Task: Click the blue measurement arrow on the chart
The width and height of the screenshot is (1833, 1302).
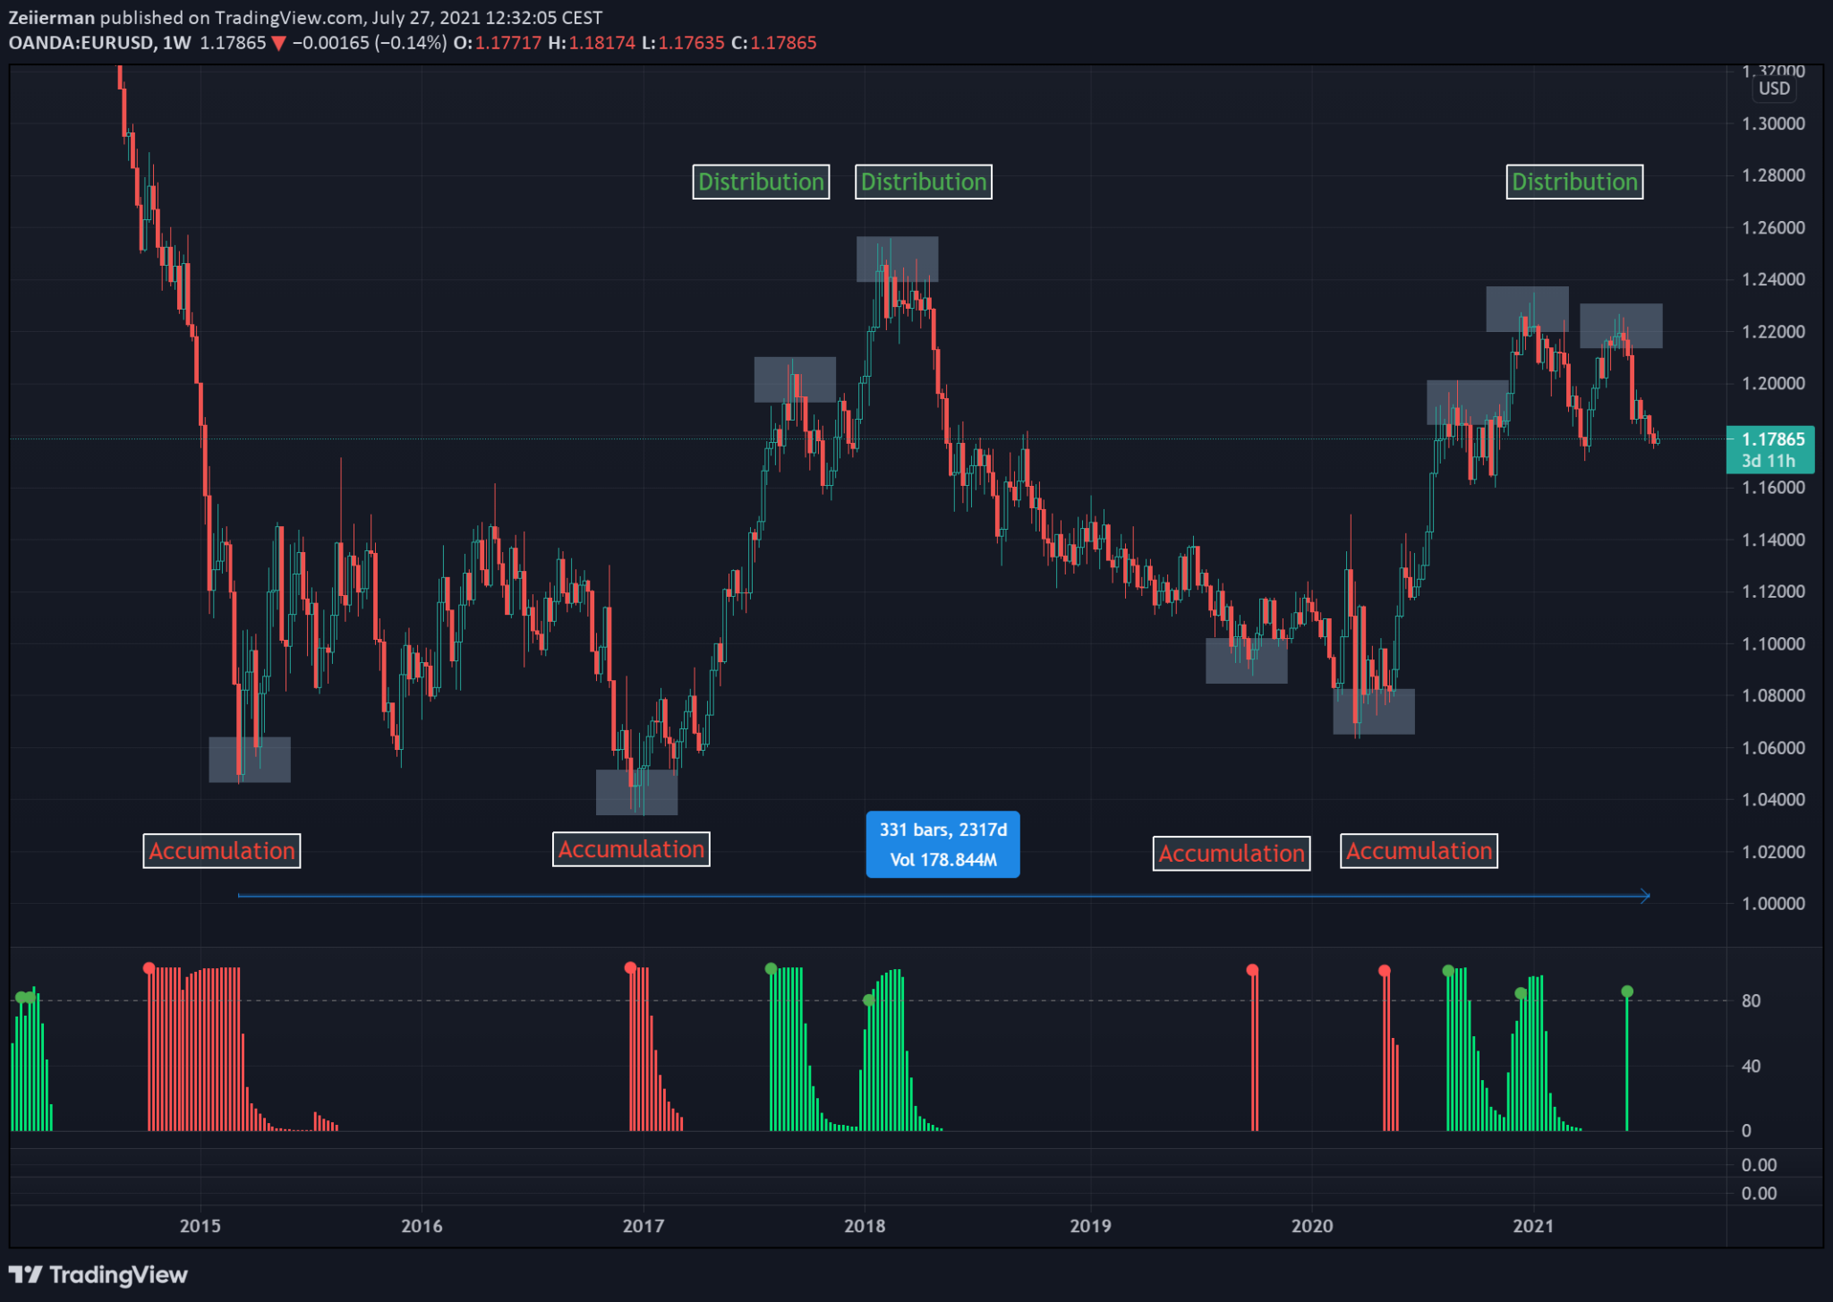Action: pyautogui.click(x=940, y=895)
